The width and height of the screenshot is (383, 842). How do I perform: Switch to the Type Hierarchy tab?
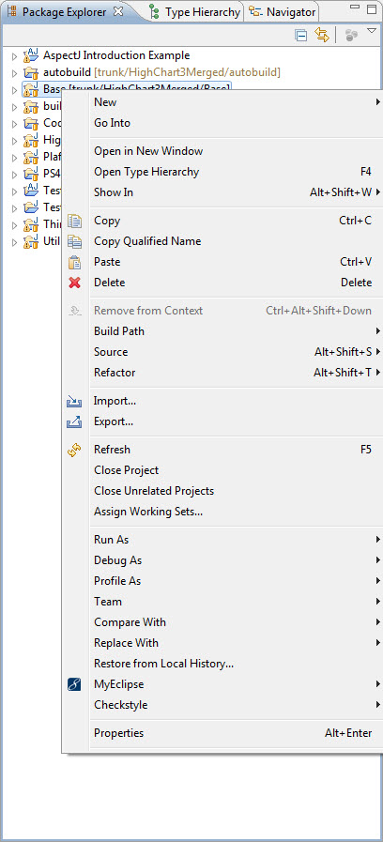point(194,12)
